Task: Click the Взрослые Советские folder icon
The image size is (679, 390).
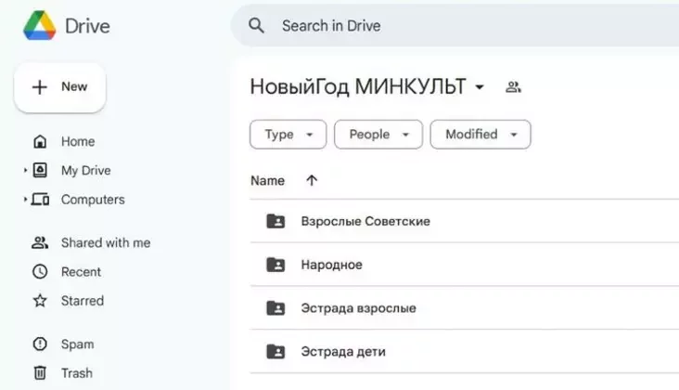Action: pyautogui.click(x=275, y=221)
